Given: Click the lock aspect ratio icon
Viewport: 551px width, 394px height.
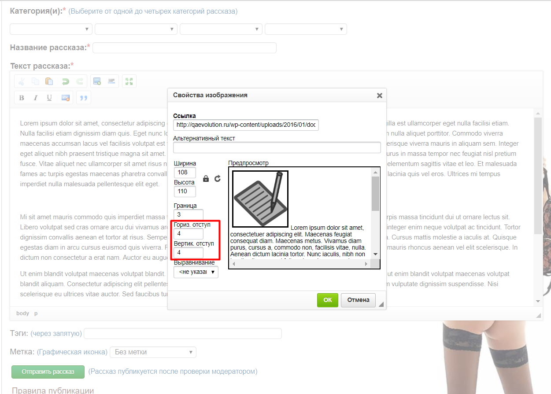Looking at the screenshot, I should [206, 179].
